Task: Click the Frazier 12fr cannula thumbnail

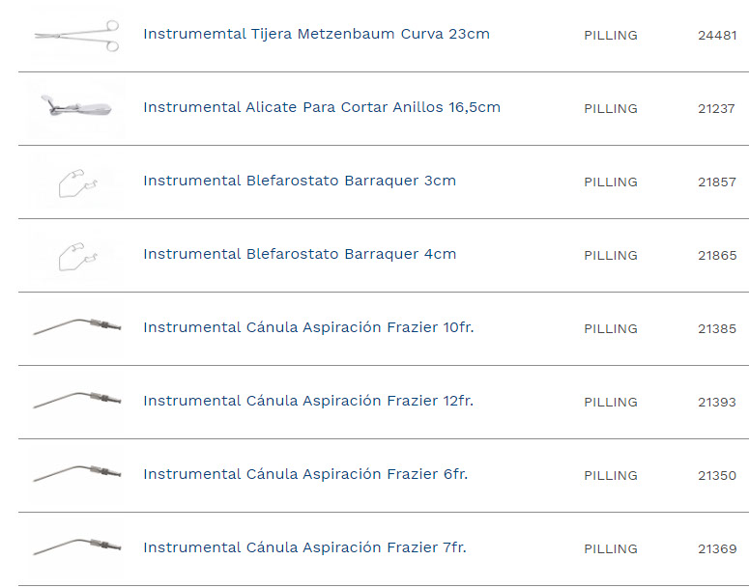Action: (76, 401)
